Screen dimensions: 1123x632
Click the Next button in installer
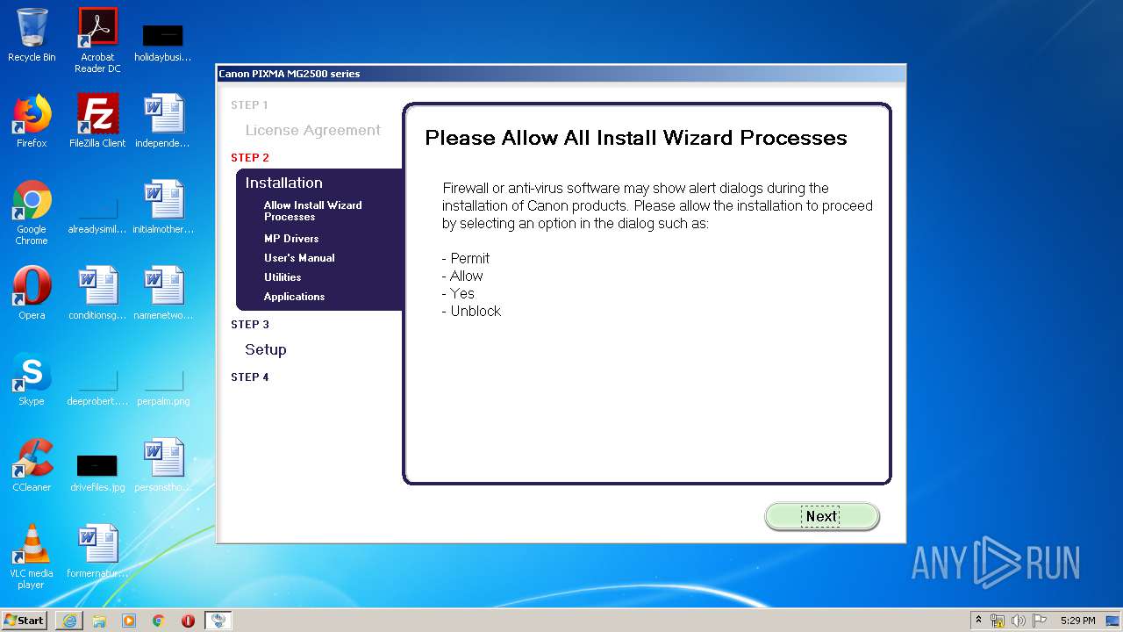coord(822,516)
